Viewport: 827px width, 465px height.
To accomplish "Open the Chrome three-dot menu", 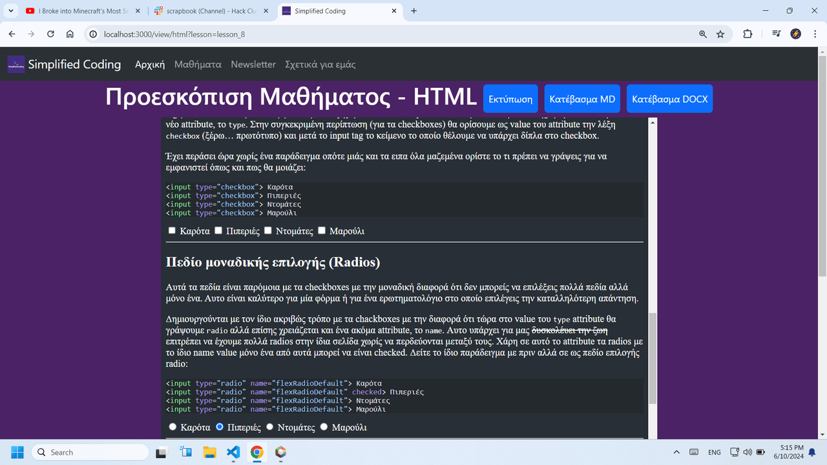I will (815, 34).
